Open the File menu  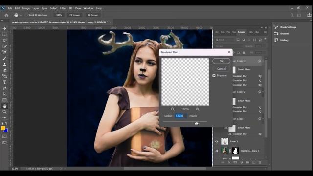click(x=10, y=8)
